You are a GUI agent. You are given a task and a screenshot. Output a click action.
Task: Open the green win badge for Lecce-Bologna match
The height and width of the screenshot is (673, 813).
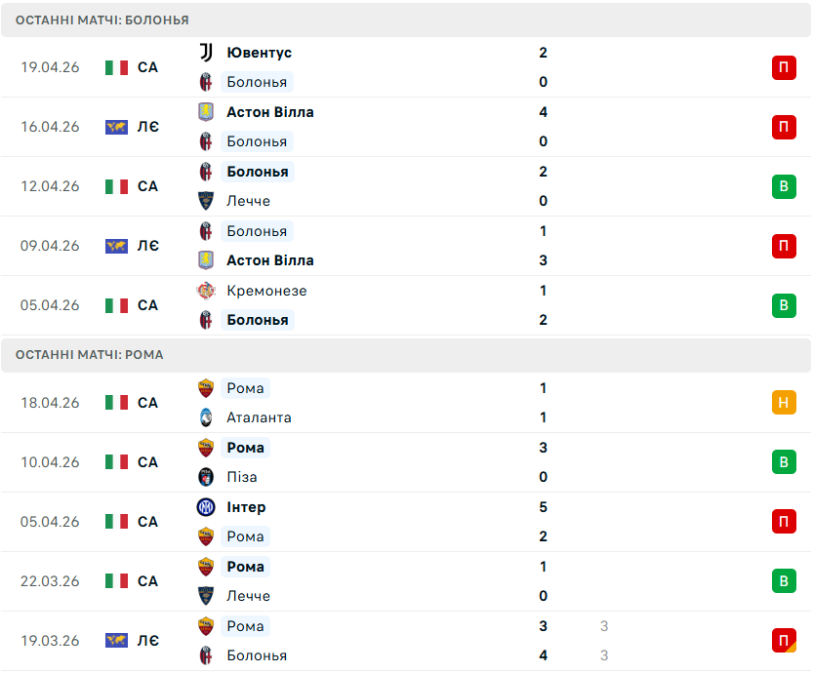click(x=784, y=186)
